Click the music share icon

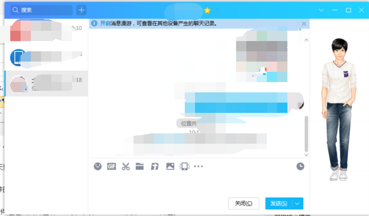tap(154, 167)
